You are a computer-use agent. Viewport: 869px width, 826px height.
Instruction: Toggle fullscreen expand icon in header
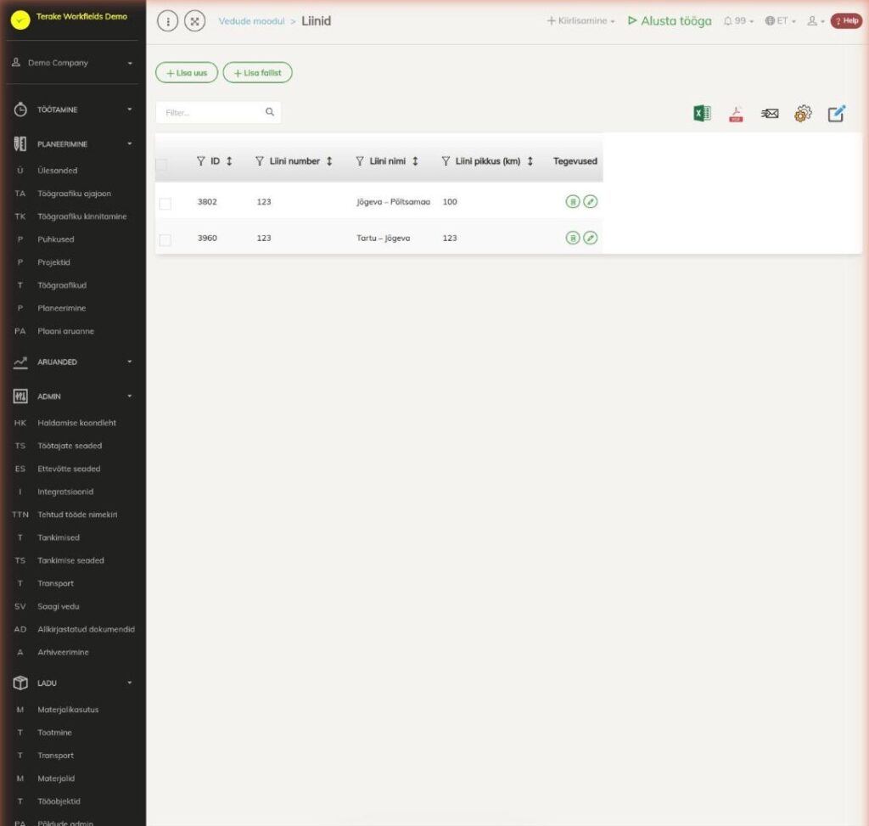click(x=194, y=21)
